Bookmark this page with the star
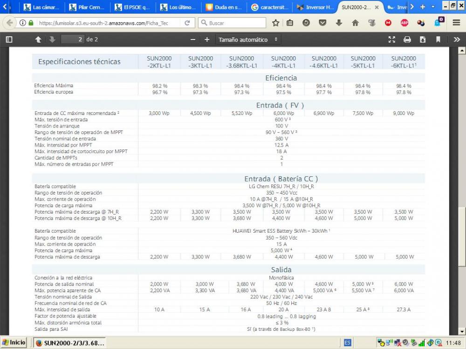Image resolution: width=466 pixels, height=349 pixels. [x=276, y=23]
